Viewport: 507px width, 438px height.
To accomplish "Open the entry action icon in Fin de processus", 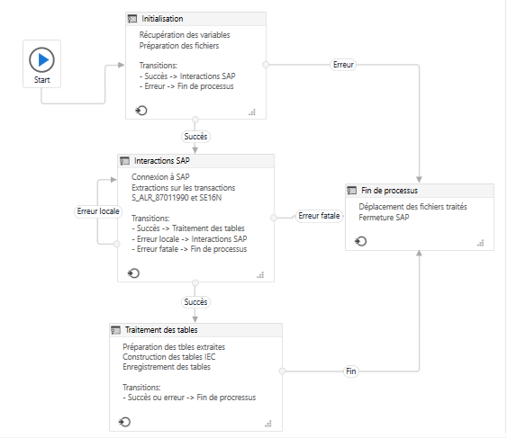I will (x=360, y=241).
